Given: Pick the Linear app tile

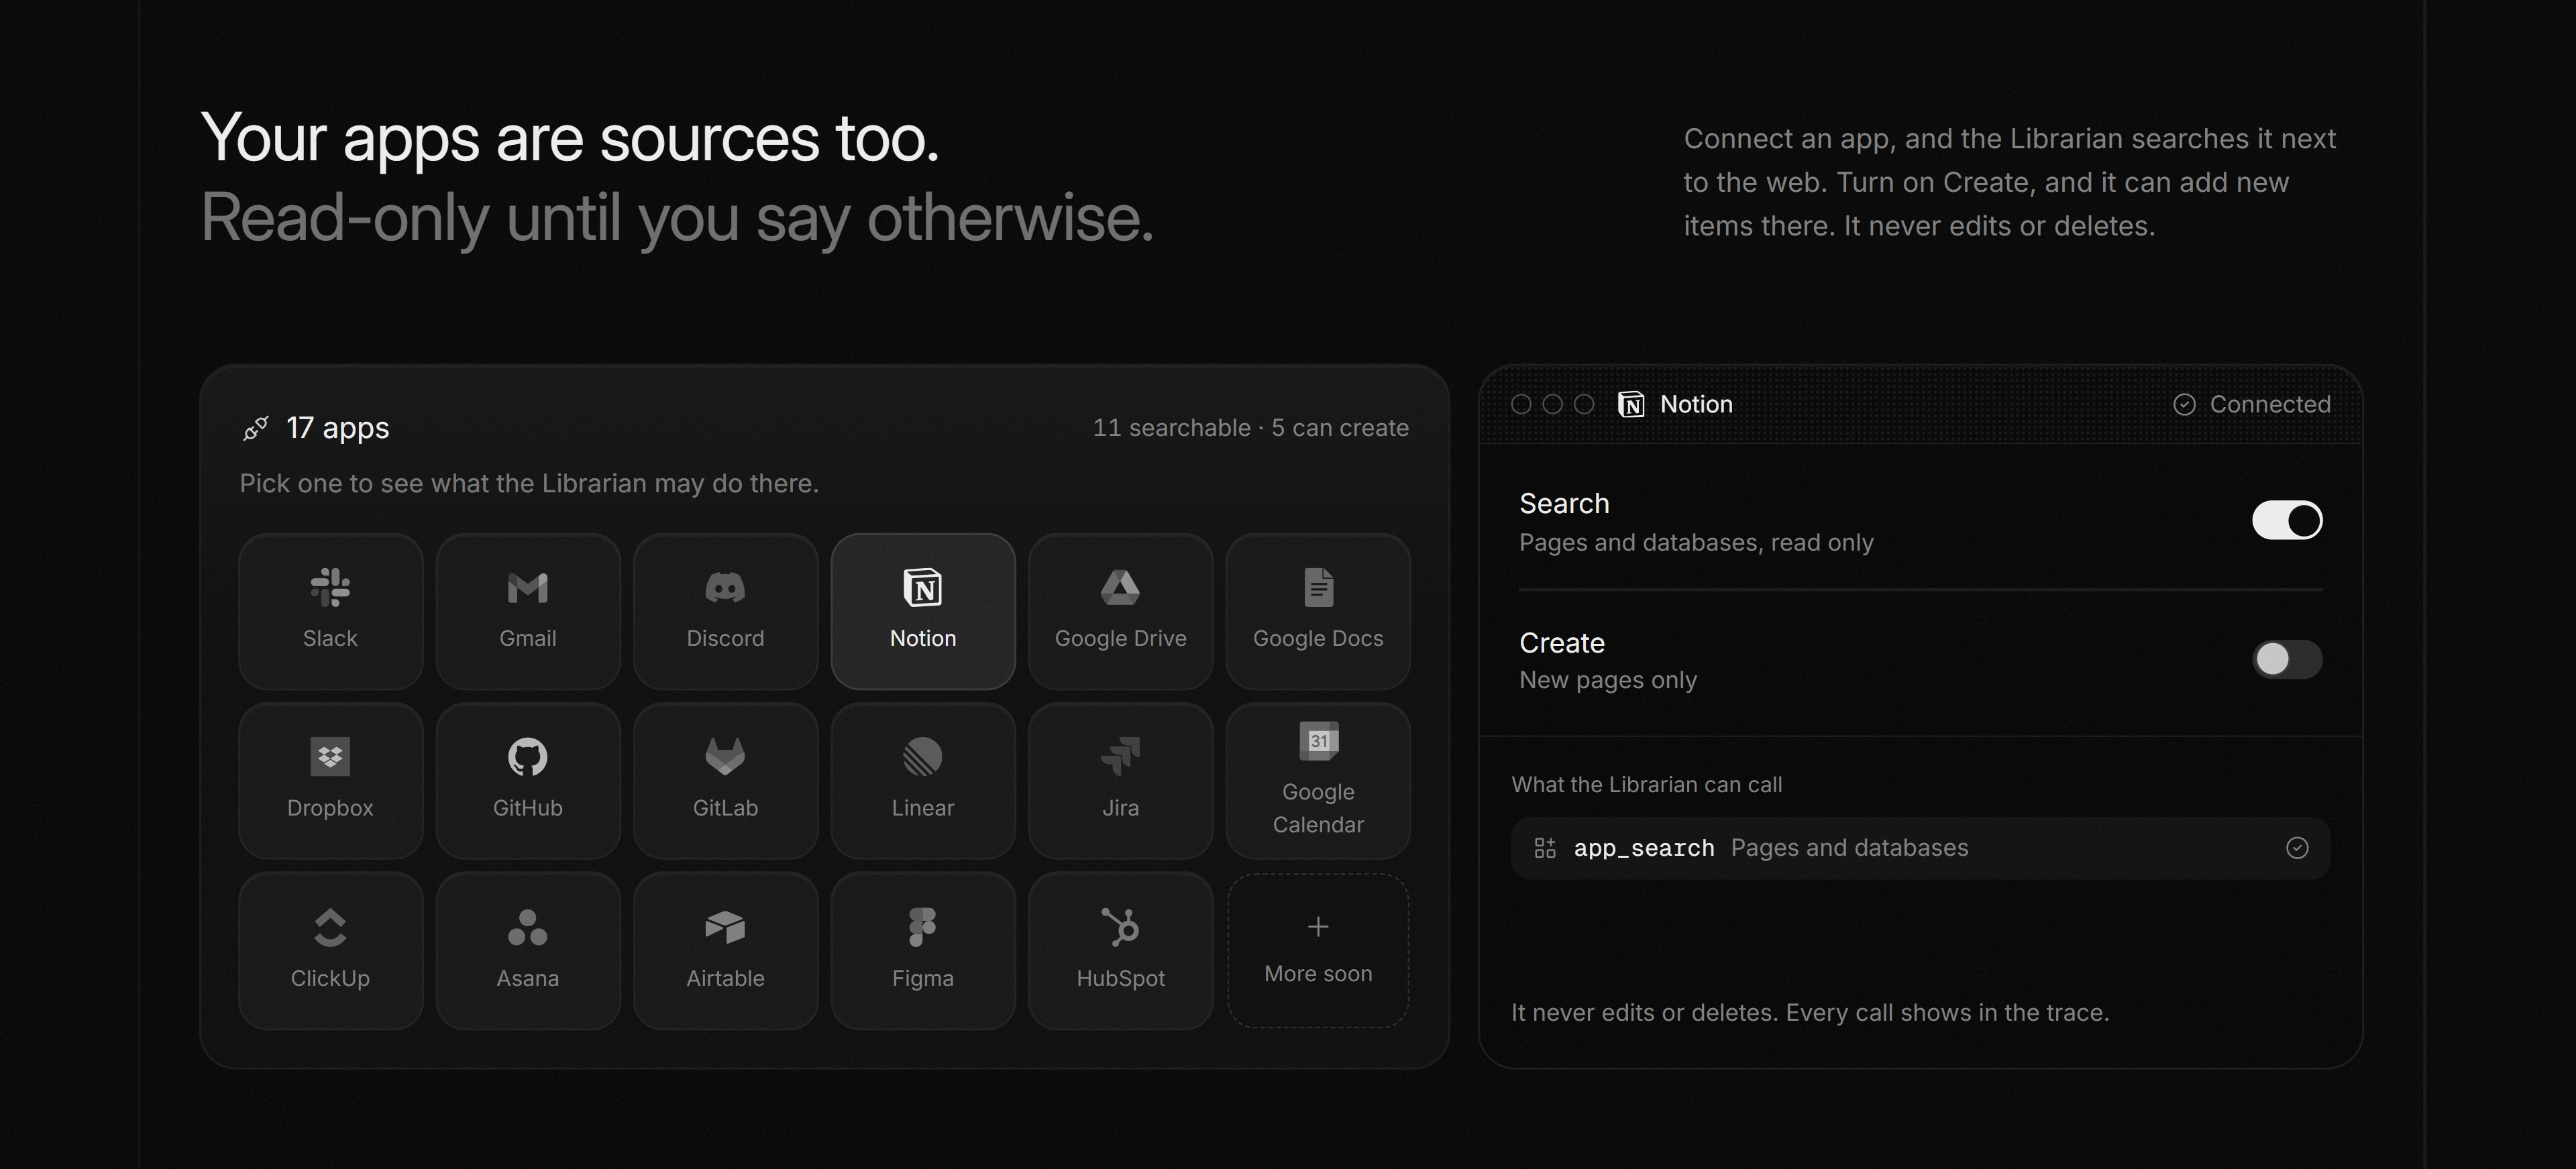Looking at the screenshot, I should click(x=923, y=781).
